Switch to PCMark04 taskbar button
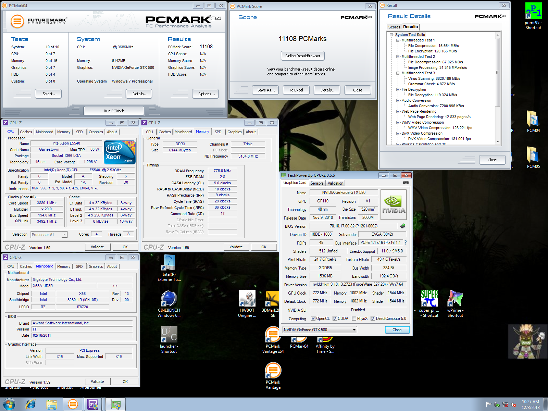 (x=73, y=404)
